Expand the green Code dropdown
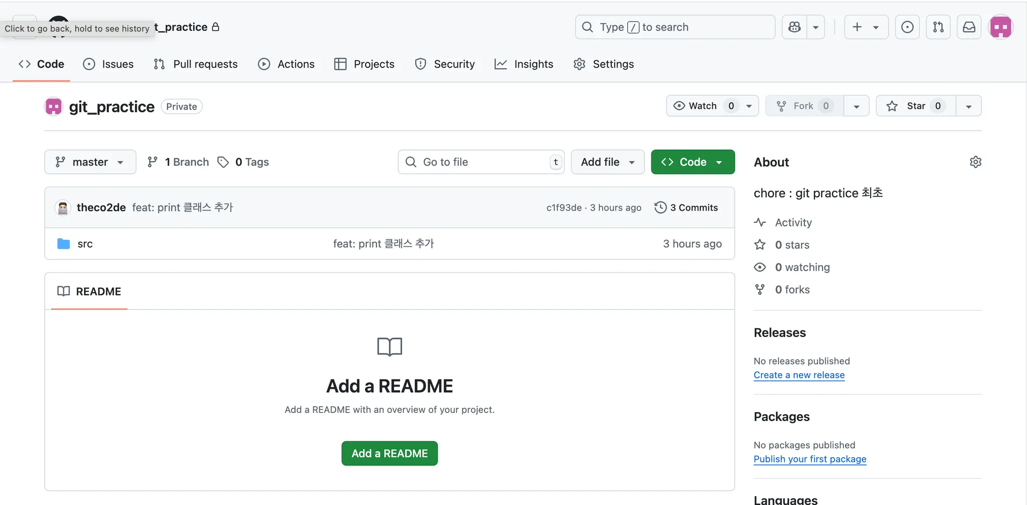 coord(693,162)
